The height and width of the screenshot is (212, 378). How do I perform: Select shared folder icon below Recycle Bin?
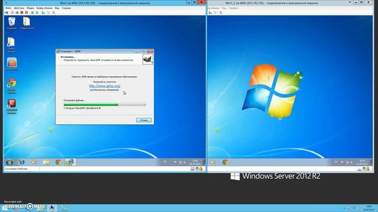pyautogui.click(x=11, y=45)
